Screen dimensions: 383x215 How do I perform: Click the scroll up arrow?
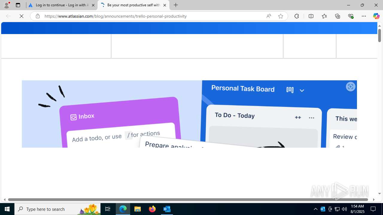tap(379, 26)
